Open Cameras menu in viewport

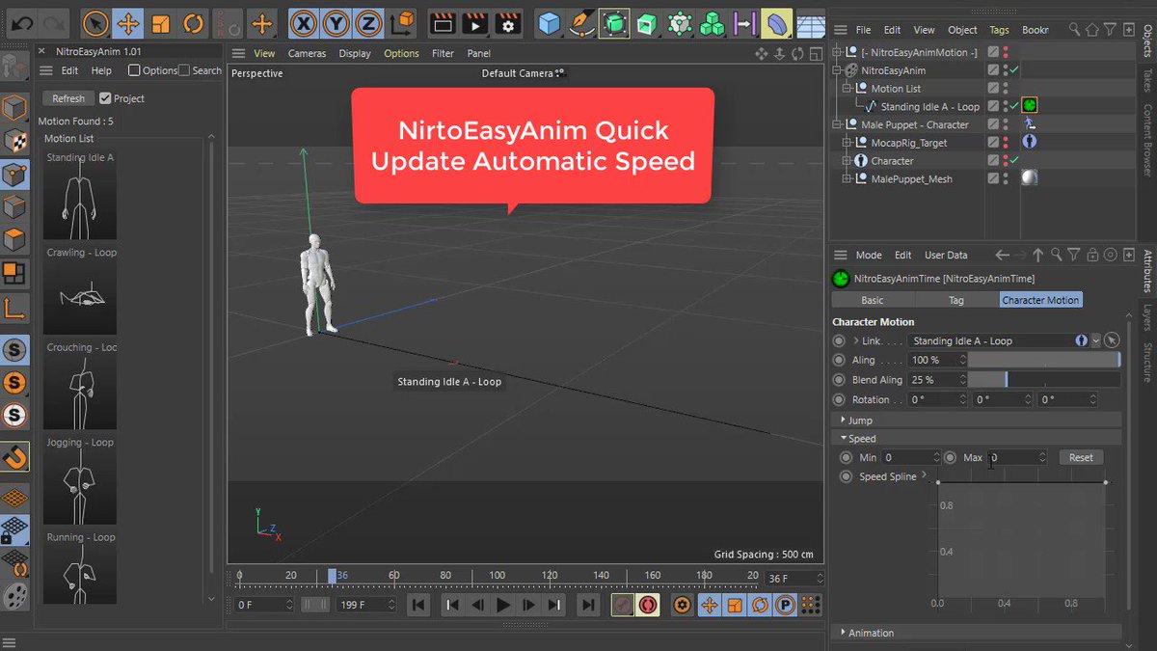click(307, 53)
